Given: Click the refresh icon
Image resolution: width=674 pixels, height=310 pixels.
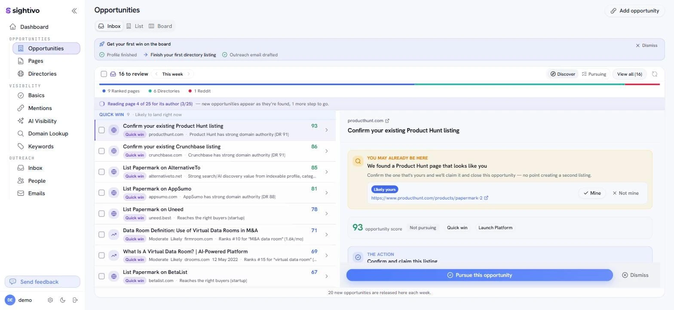Looking at the screenshot, I should point(654,74).
